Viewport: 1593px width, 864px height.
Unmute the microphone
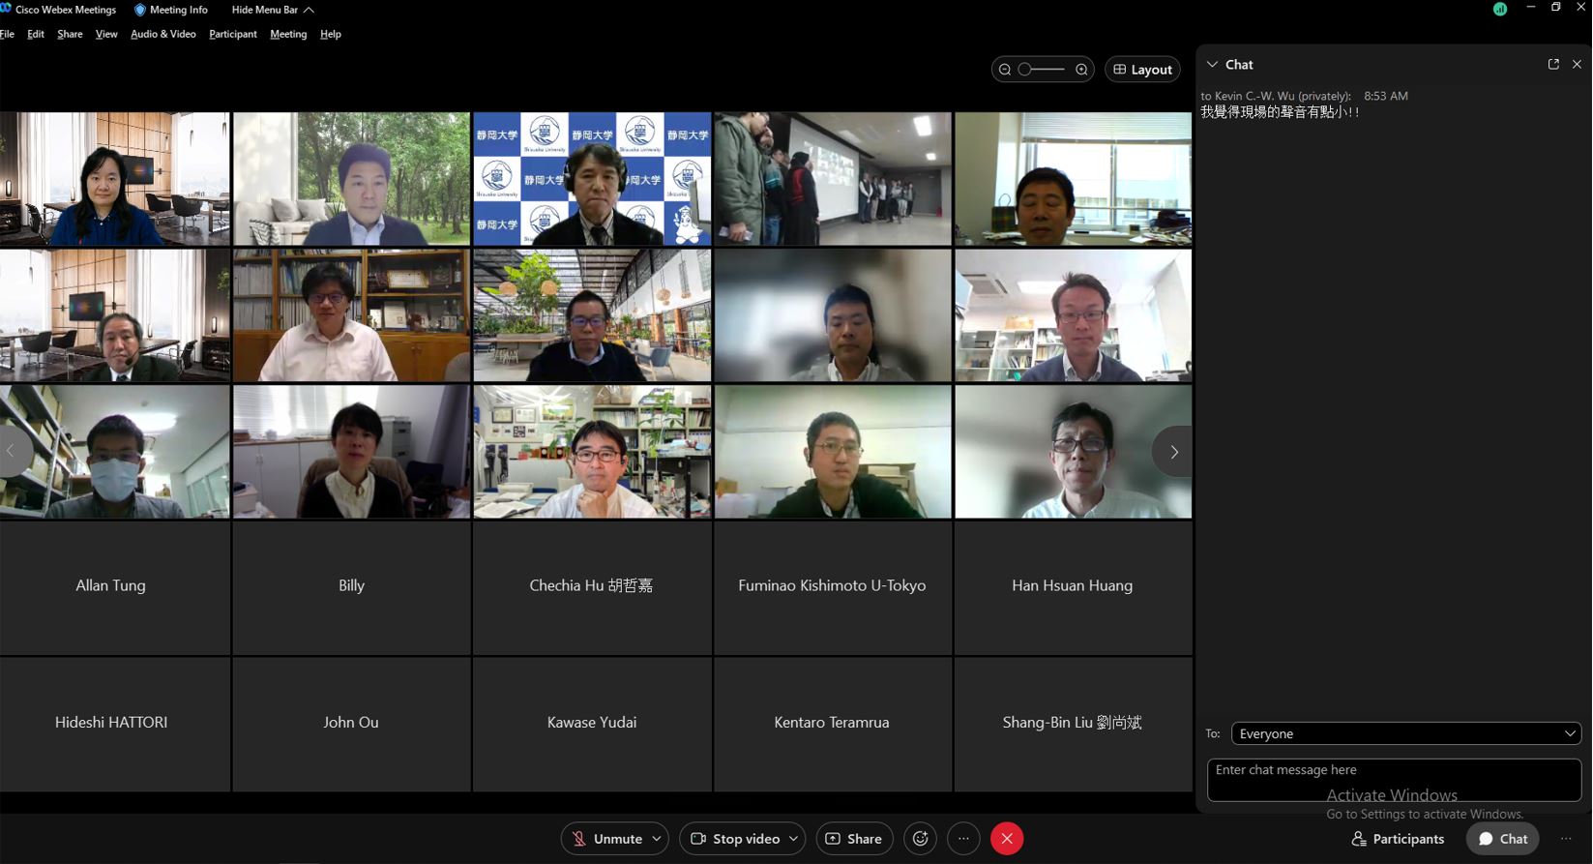click(x=606, y=839)
